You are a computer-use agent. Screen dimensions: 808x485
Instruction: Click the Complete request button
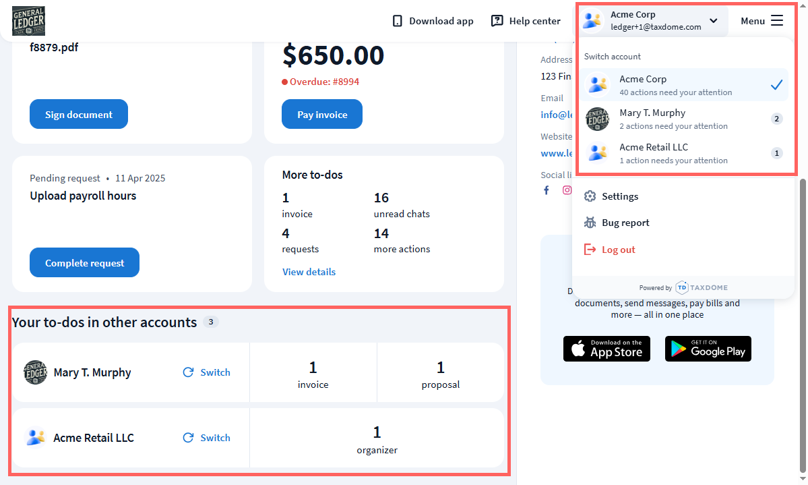84,263
